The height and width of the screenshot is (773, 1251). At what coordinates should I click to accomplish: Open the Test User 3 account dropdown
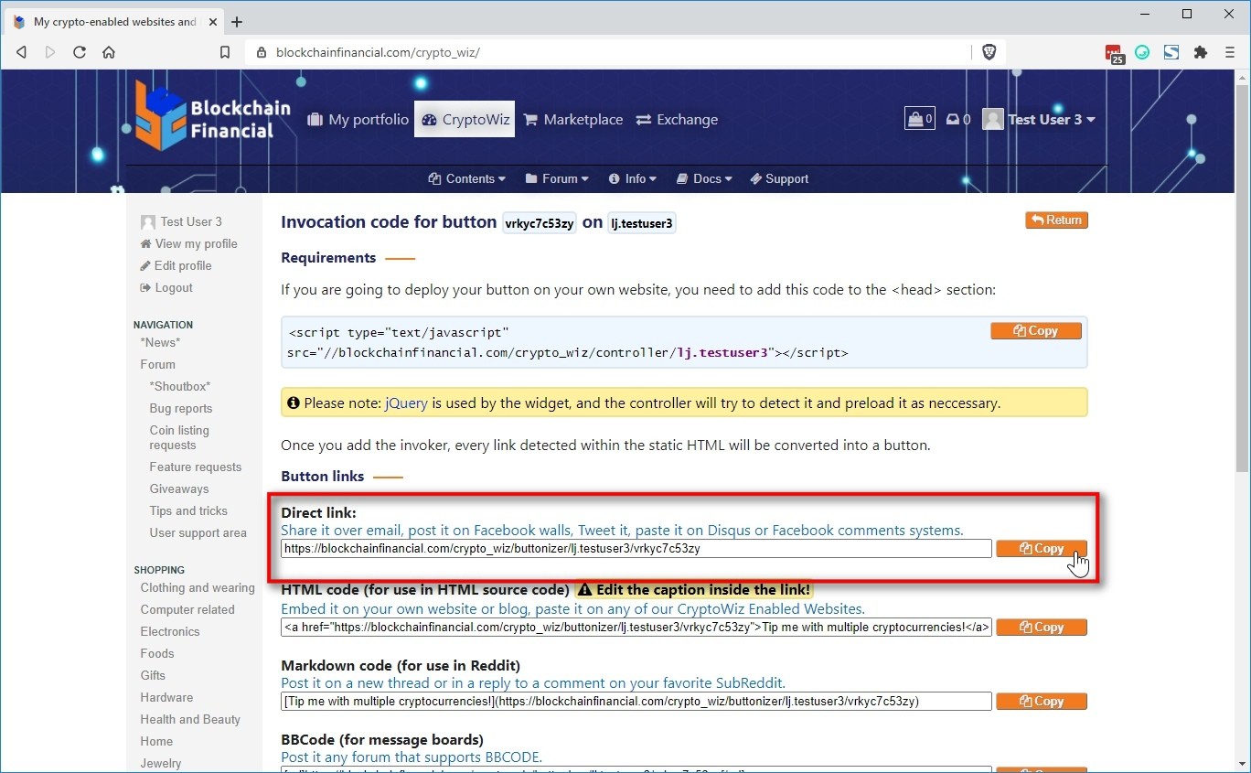click(x=1040, y=119)
